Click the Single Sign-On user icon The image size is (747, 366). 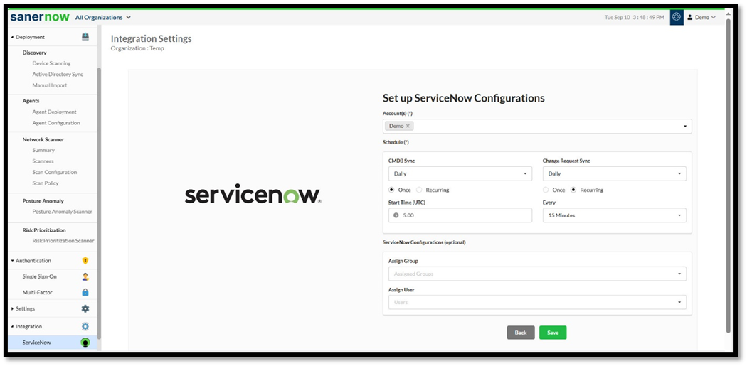(x=85, y=276)
